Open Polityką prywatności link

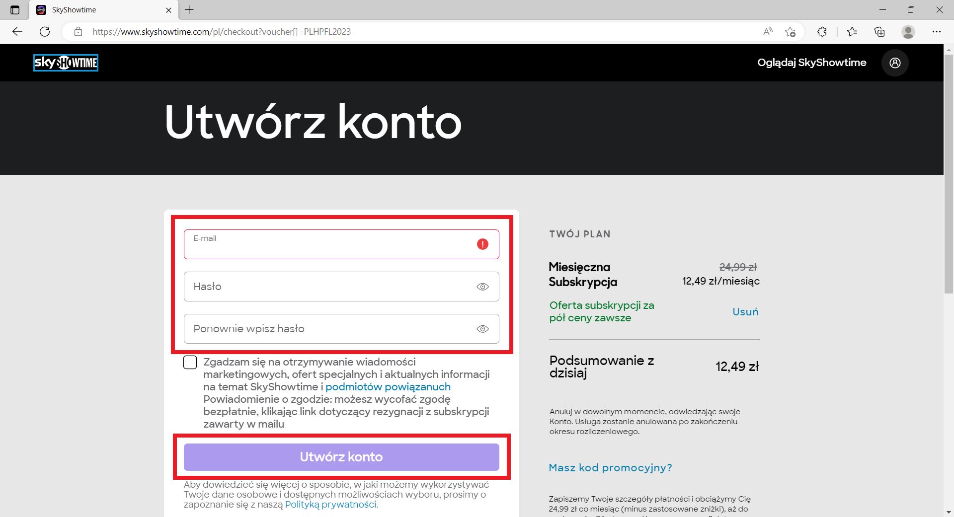pyautogui.click(x=330, y=505)
